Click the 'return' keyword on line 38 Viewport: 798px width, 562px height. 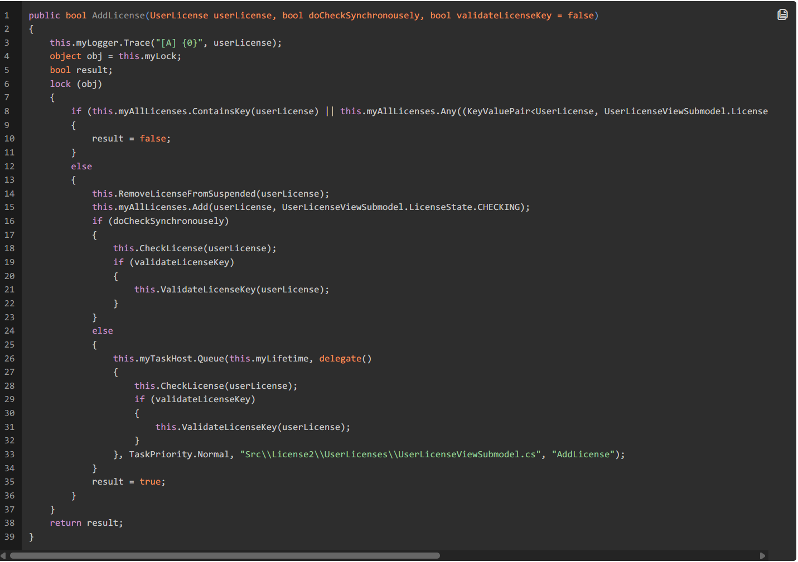point(65,523)
